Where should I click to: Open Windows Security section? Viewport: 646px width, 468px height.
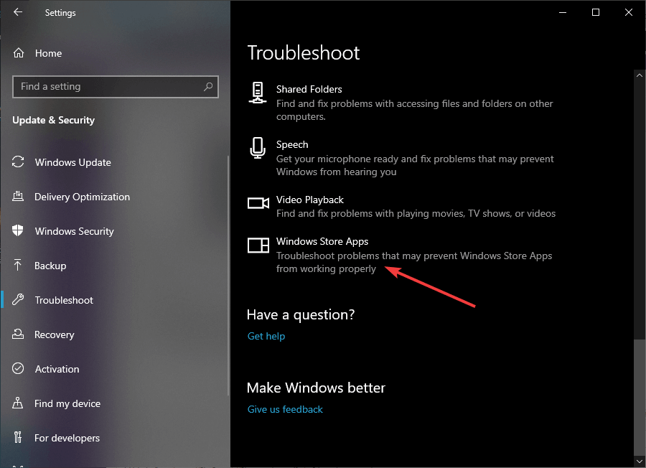(74, 231)
